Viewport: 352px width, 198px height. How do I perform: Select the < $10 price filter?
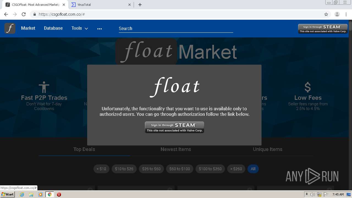pos(101,169)
